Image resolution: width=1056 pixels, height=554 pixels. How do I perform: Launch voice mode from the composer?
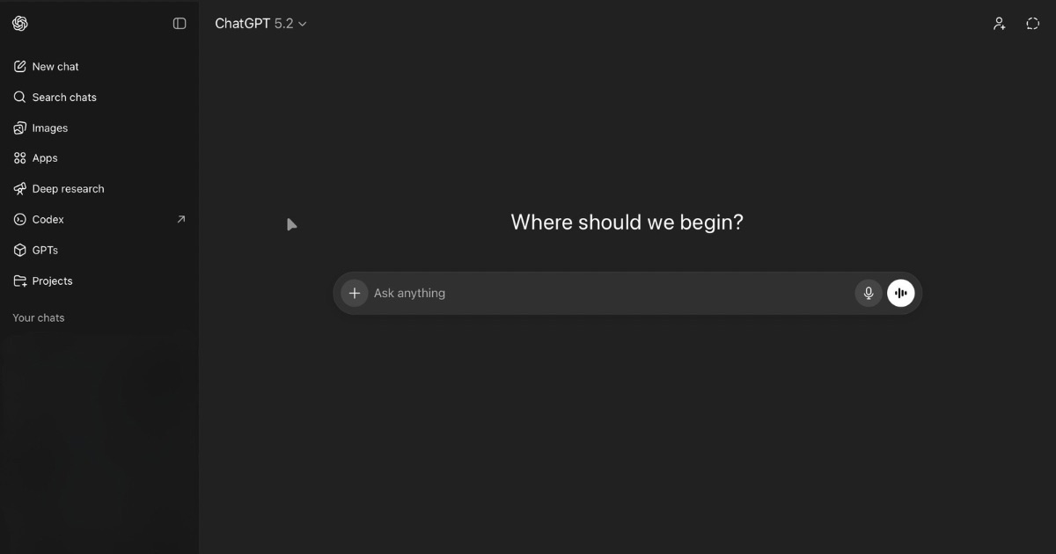(900, 293)
